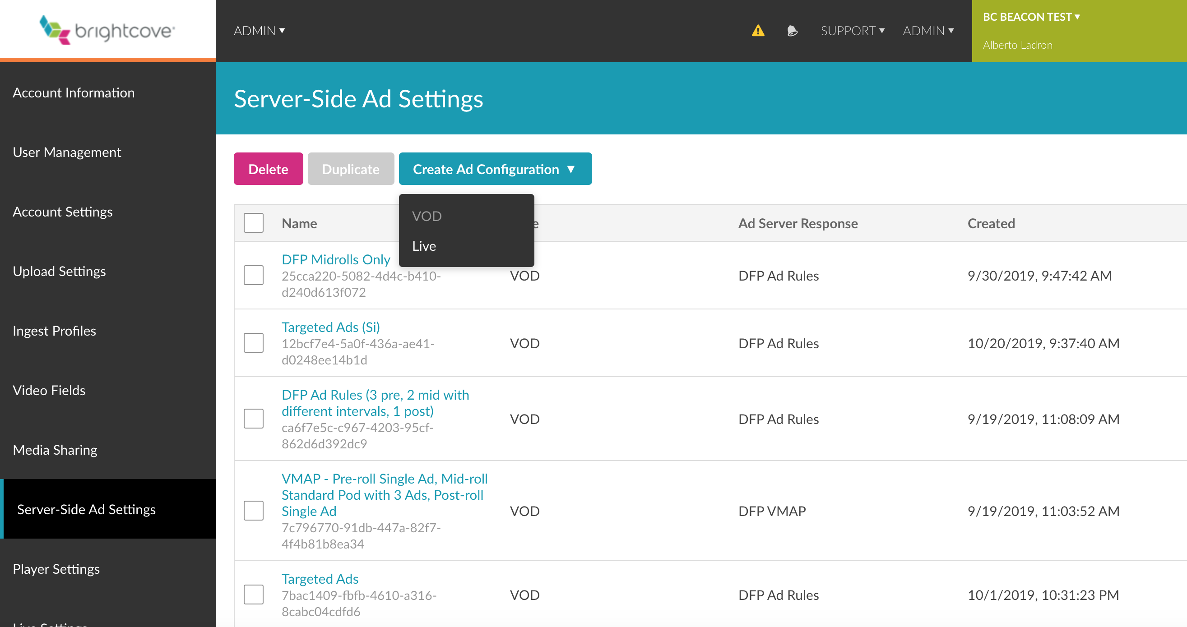
Task: Open the Targeted Ads configuration link
Action: (320, 579)
